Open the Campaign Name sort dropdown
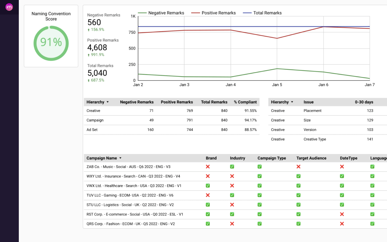Screen dimensions: 387x242 point(120,158)
